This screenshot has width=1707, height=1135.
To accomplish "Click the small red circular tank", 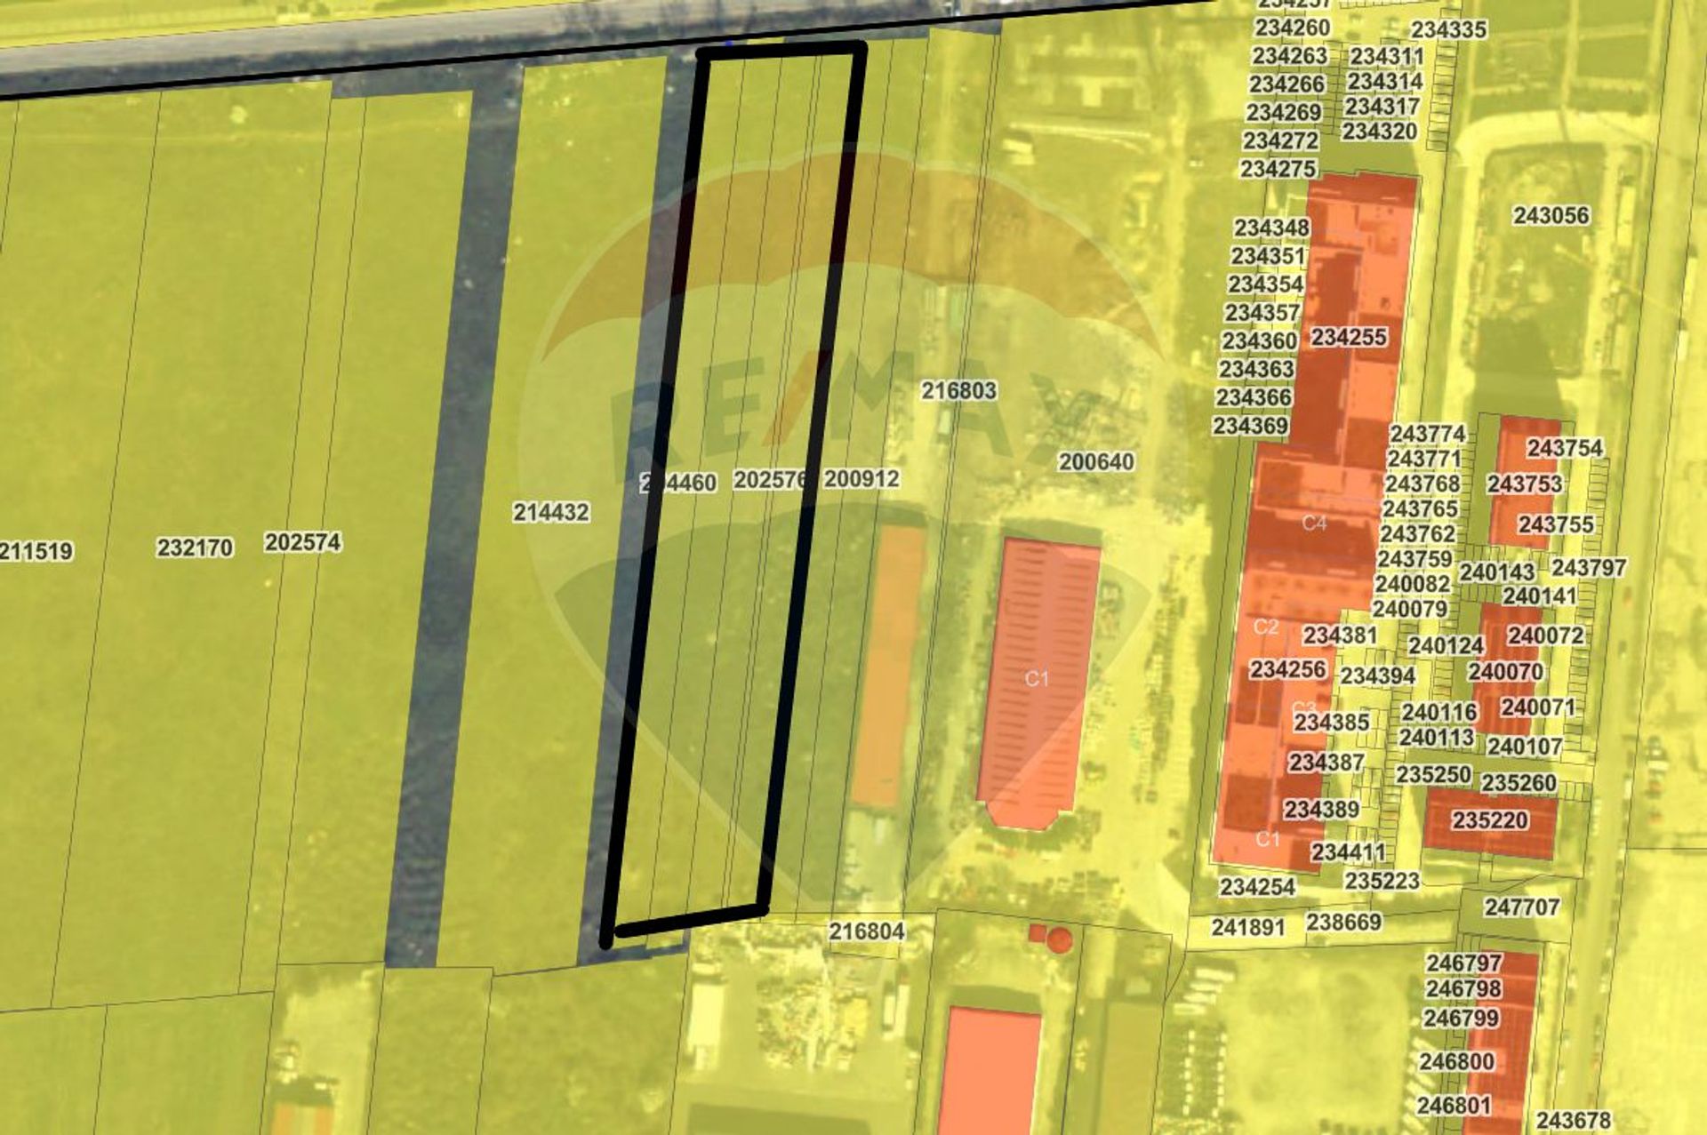I will (x=1059, y=940).
